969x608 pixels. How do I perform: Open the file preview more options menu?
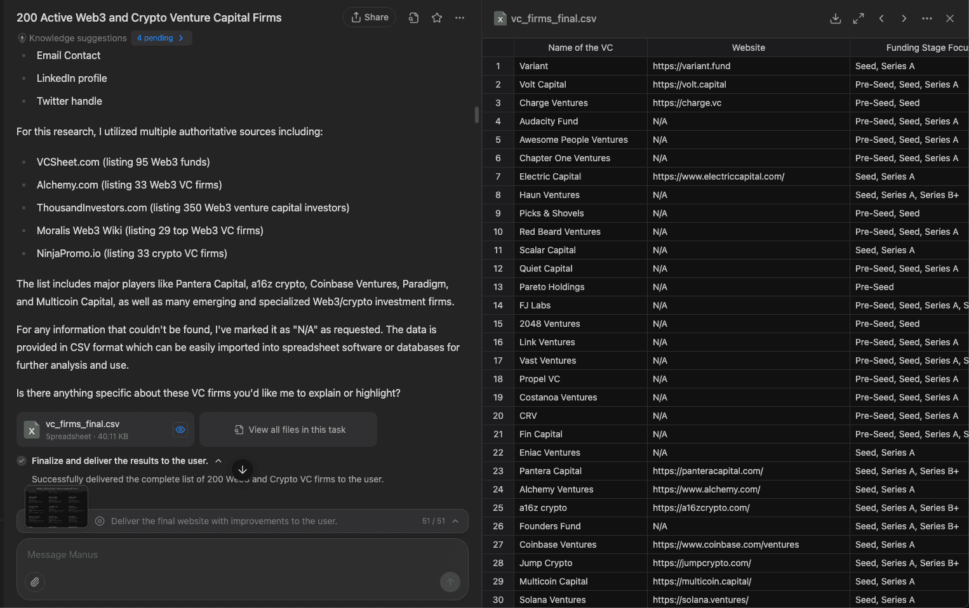[x=927, y=18]
